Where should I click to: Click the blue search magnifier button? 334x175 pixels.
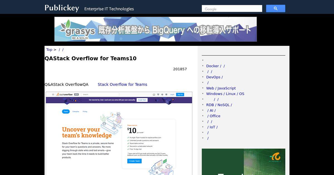tap(276, 9)
